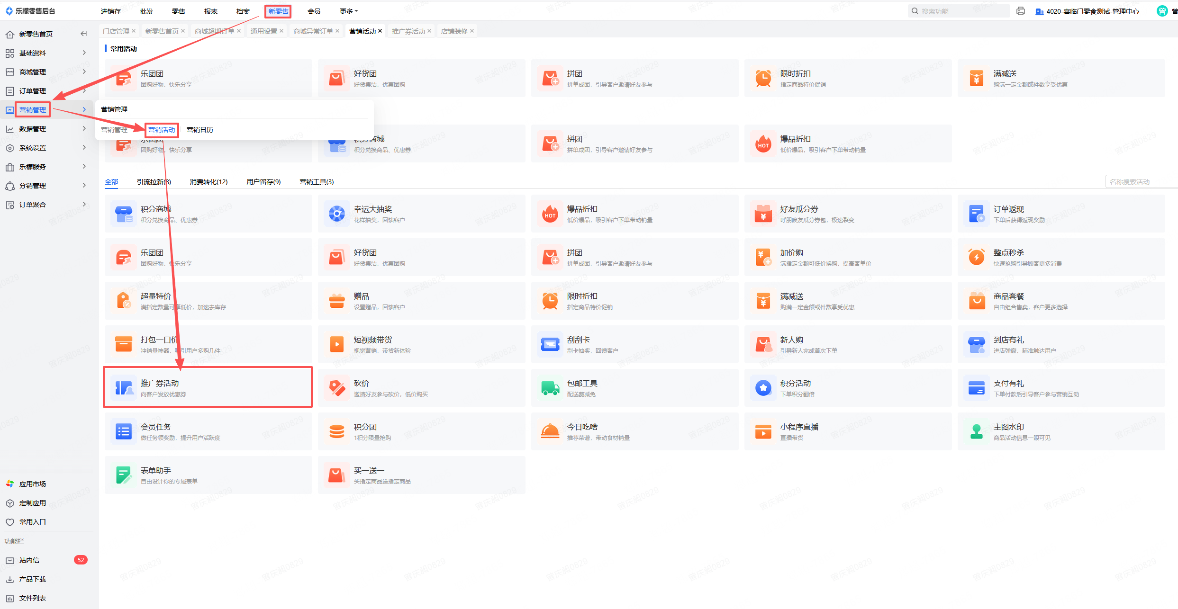The image size is (1178, 609).
Task: Switch to the 消费转化(12) filter tab
Action: tap(208, 182)
